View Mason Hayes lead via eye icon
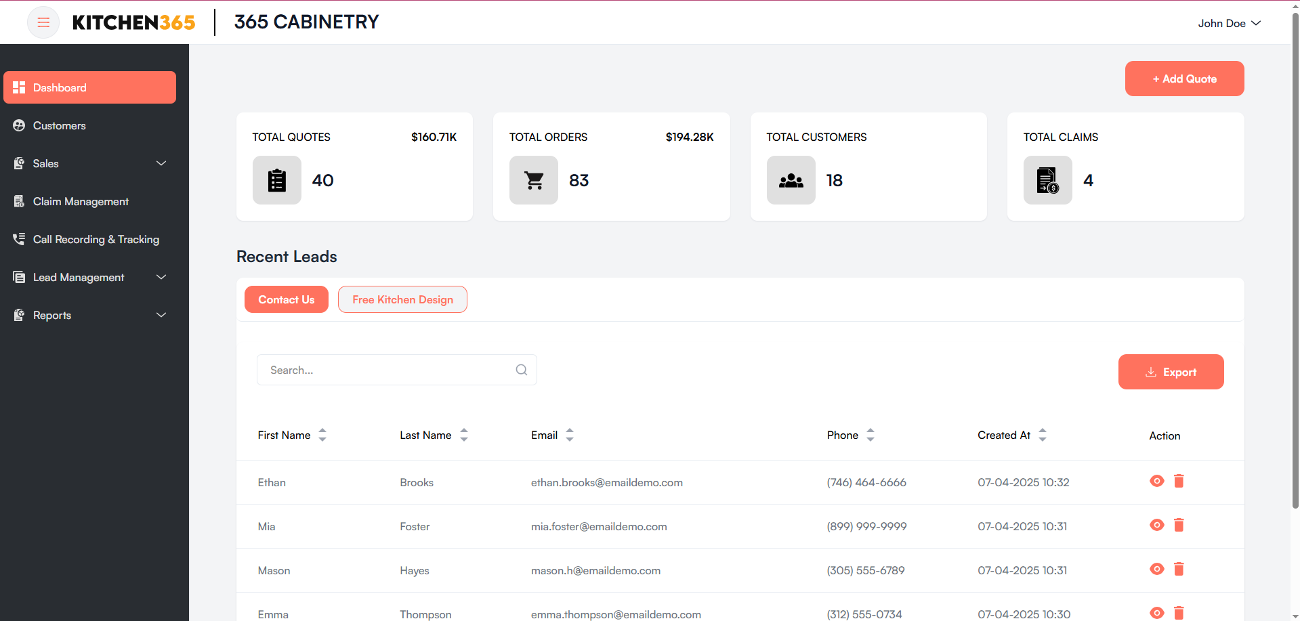This screenshot has height=621, width=1300. pyautogui.click(x=1156, y=569)
